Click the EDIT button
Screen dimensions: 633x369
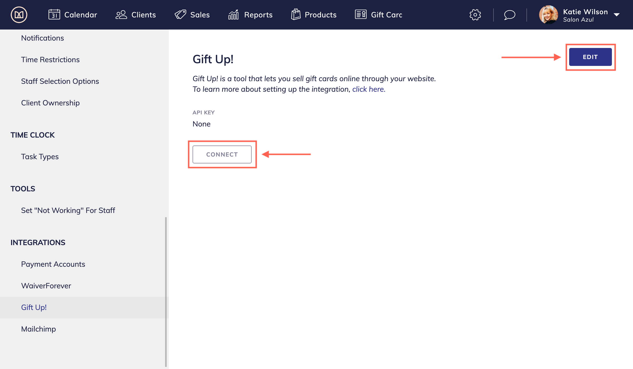click(x=591, y=57)
